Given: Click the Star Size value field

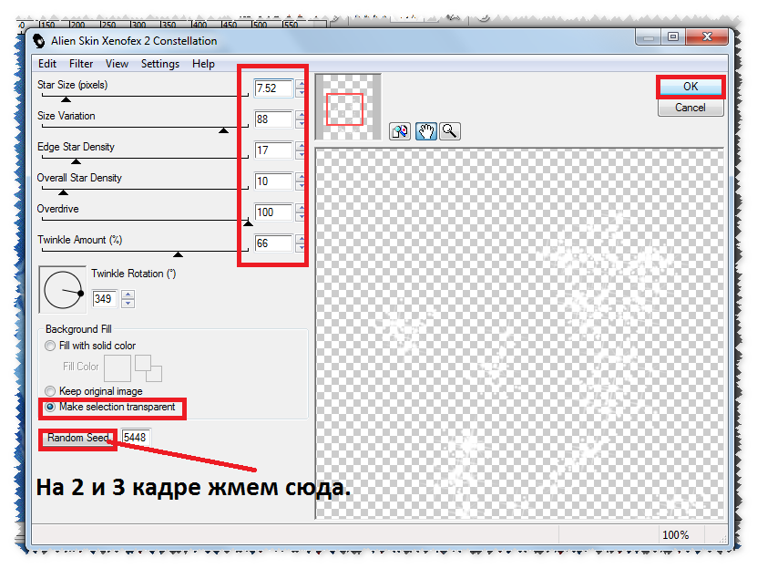Looking at the screenshot, I should click(273, 88).
